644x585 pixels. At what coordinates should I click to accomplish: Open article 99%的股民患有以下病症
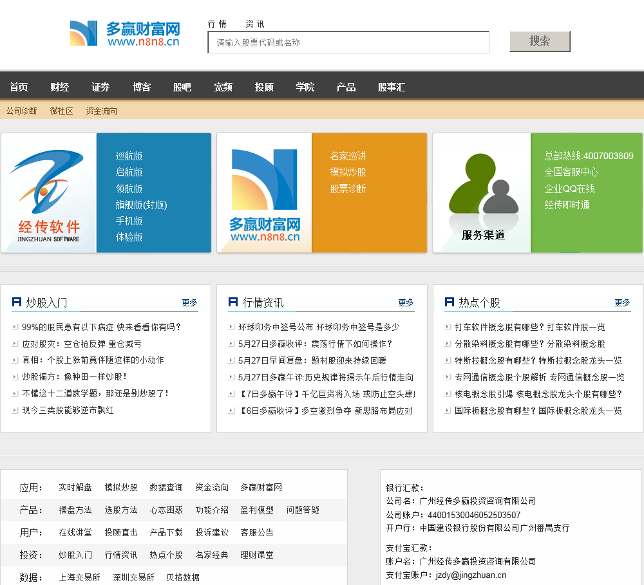point(102,327)
